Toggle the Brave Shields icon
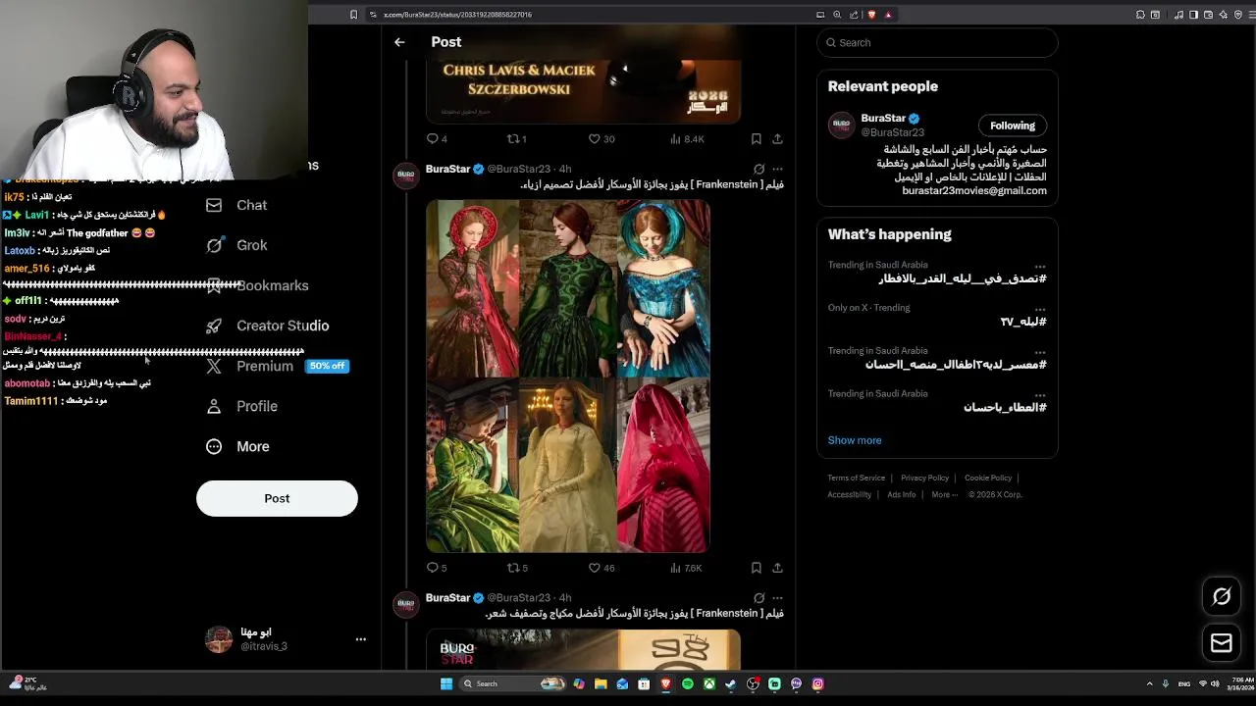 pos(871,15)
